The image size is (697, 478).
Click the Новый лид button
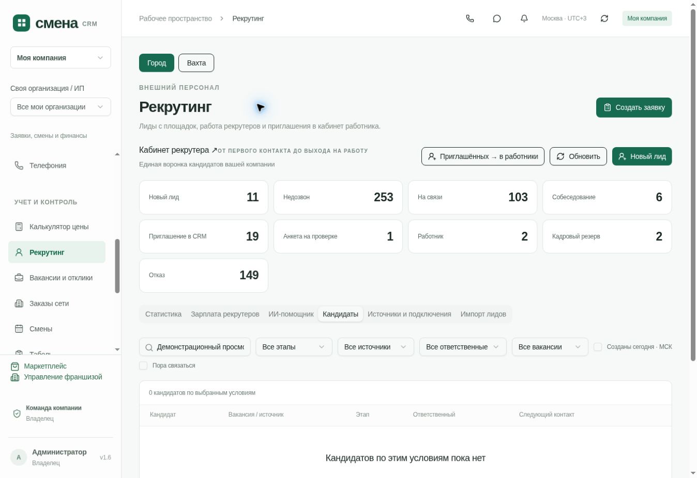[x=642, y=156]
